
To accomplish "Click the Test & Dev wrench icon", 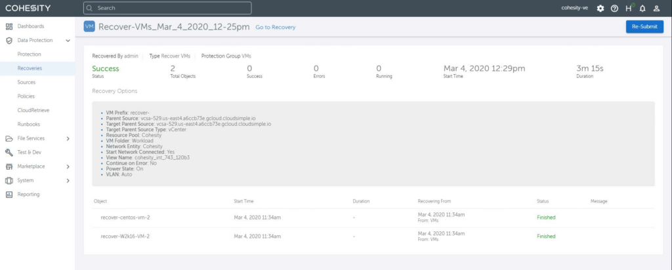I will [x=9, y=152].
